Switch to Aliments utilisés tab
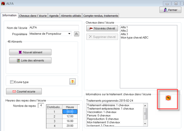Screen dimensions: 184x131 pyautogui.click(x=71, y=16)
